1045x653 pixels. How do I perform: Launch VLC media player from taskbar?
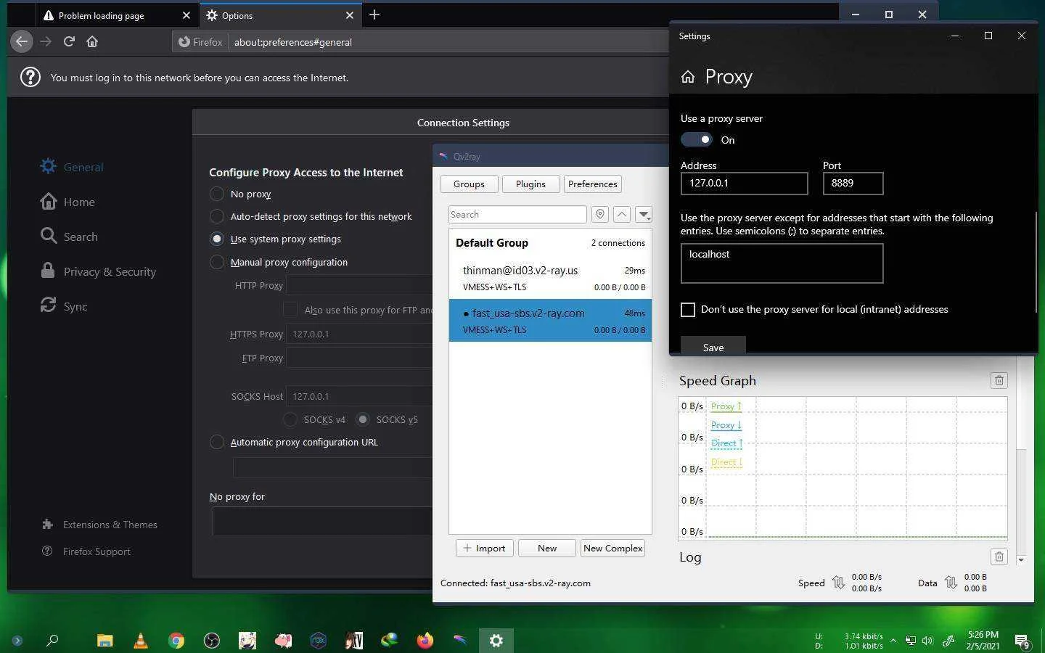click(141, 641)
